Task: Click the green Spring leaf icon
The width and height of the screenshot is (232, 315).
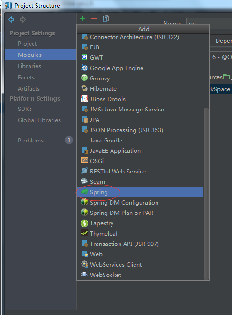Action: tap(84, 192)
